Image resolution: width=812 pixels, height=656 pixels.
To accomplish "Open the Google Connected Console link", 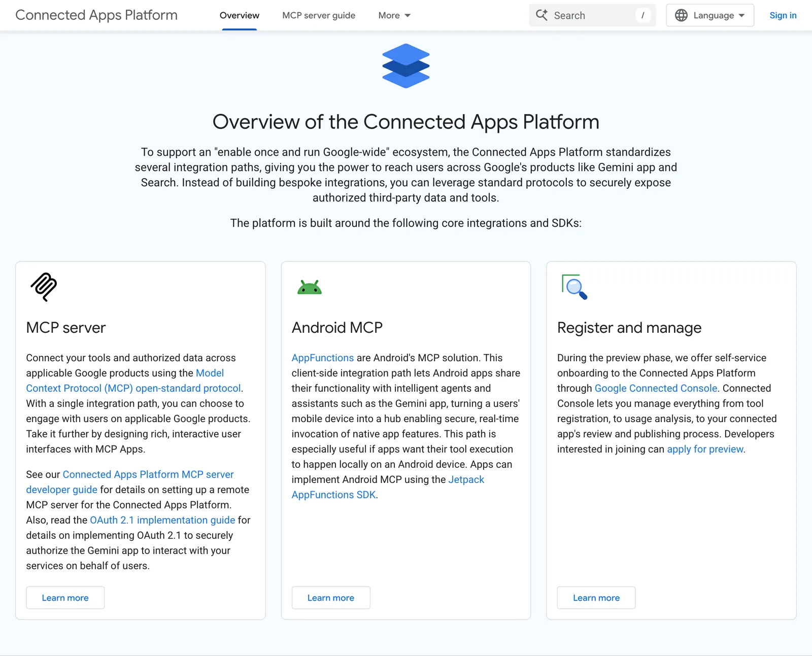I will (x=656, y=388).
